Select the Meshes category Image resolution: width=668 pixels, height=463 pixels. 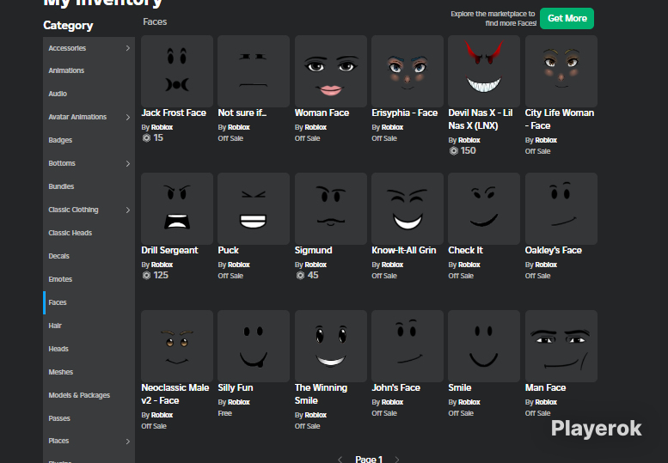pyautogui.click(x=89, y=372)
